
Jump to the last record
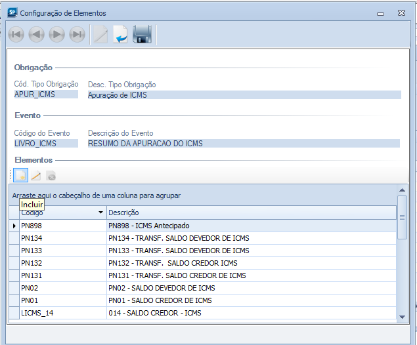77,35
